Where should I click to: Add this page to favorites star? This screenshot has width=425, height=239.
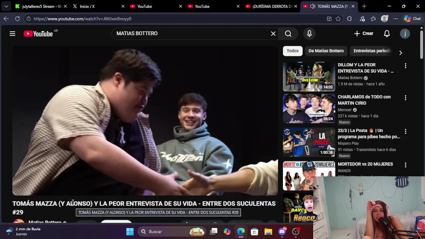point(338,19)
